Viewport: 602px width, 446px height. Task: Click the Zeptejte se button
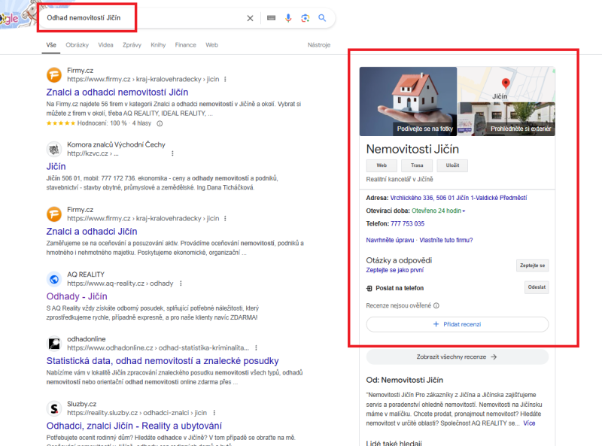coord(532,265)
